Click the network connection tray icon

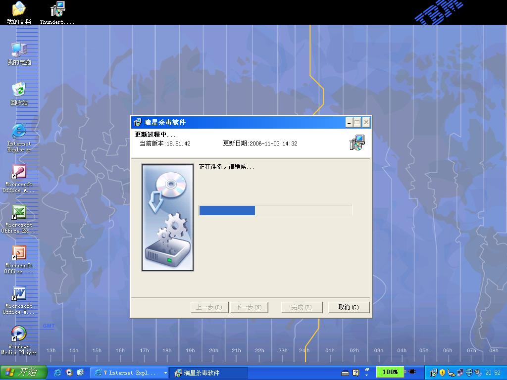click(x=460, y=373)
